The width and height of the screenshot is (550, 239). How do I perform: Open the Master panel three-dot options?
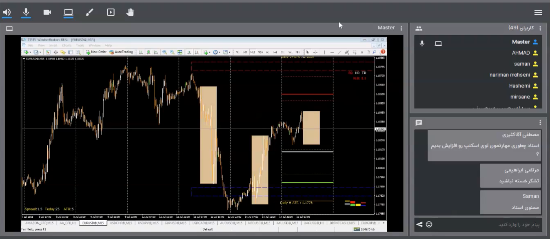click(401, 28)
